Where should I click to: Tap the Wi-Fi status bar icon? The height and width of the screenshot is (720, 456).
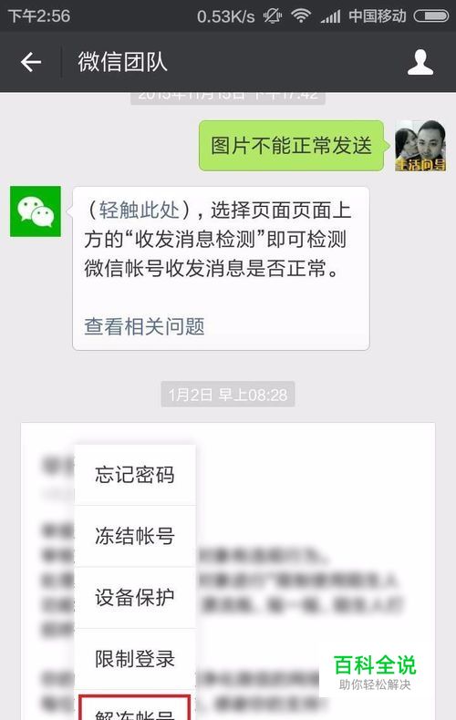pos(301,16)
